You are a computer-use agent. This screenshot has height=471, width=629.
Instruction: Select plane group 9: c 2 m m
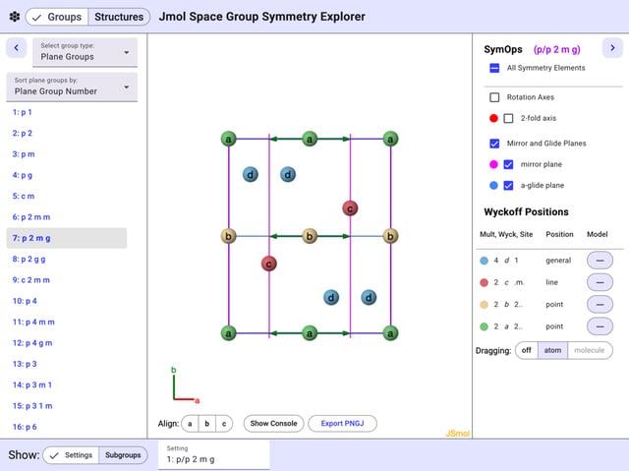click(31, 280)
